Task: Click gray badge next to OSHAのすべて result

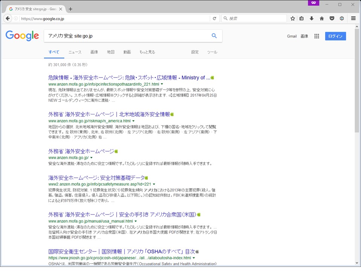Action: 197,252
